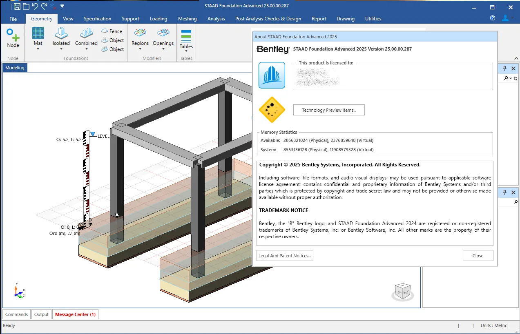The width and height of the screenshot is (520, 334).
Task: Expand the Isolated foundation dropdown
Action: (x=61, y=49)
